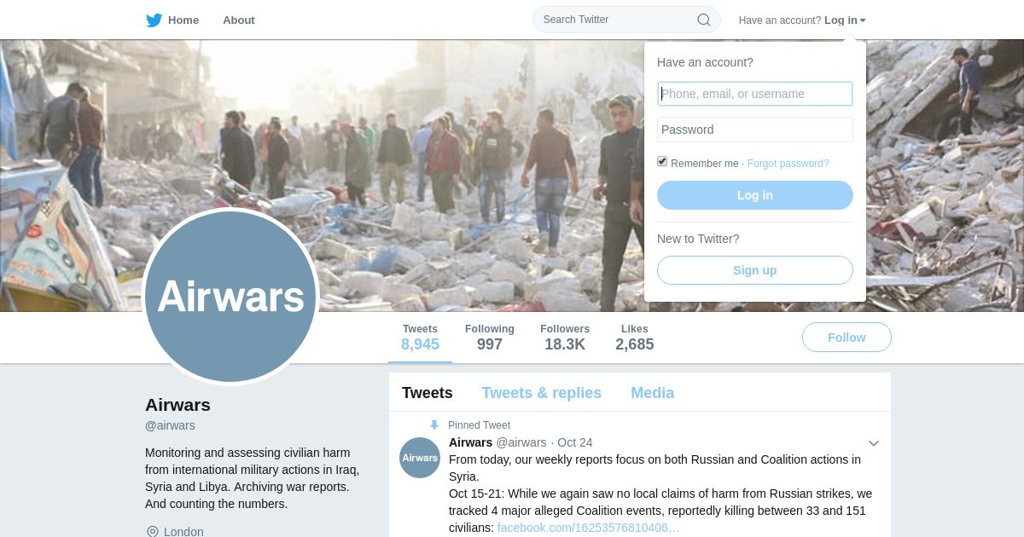This screenshot has height=537, width=1024.
Task: View the 18.3K Followers list
Action: tap(565, 338)
